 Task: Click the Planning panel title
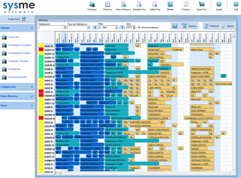(x=43, y=20)
